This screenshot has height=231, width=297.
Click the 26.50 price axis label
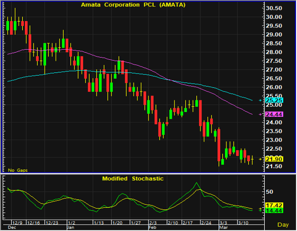[274, 79]
